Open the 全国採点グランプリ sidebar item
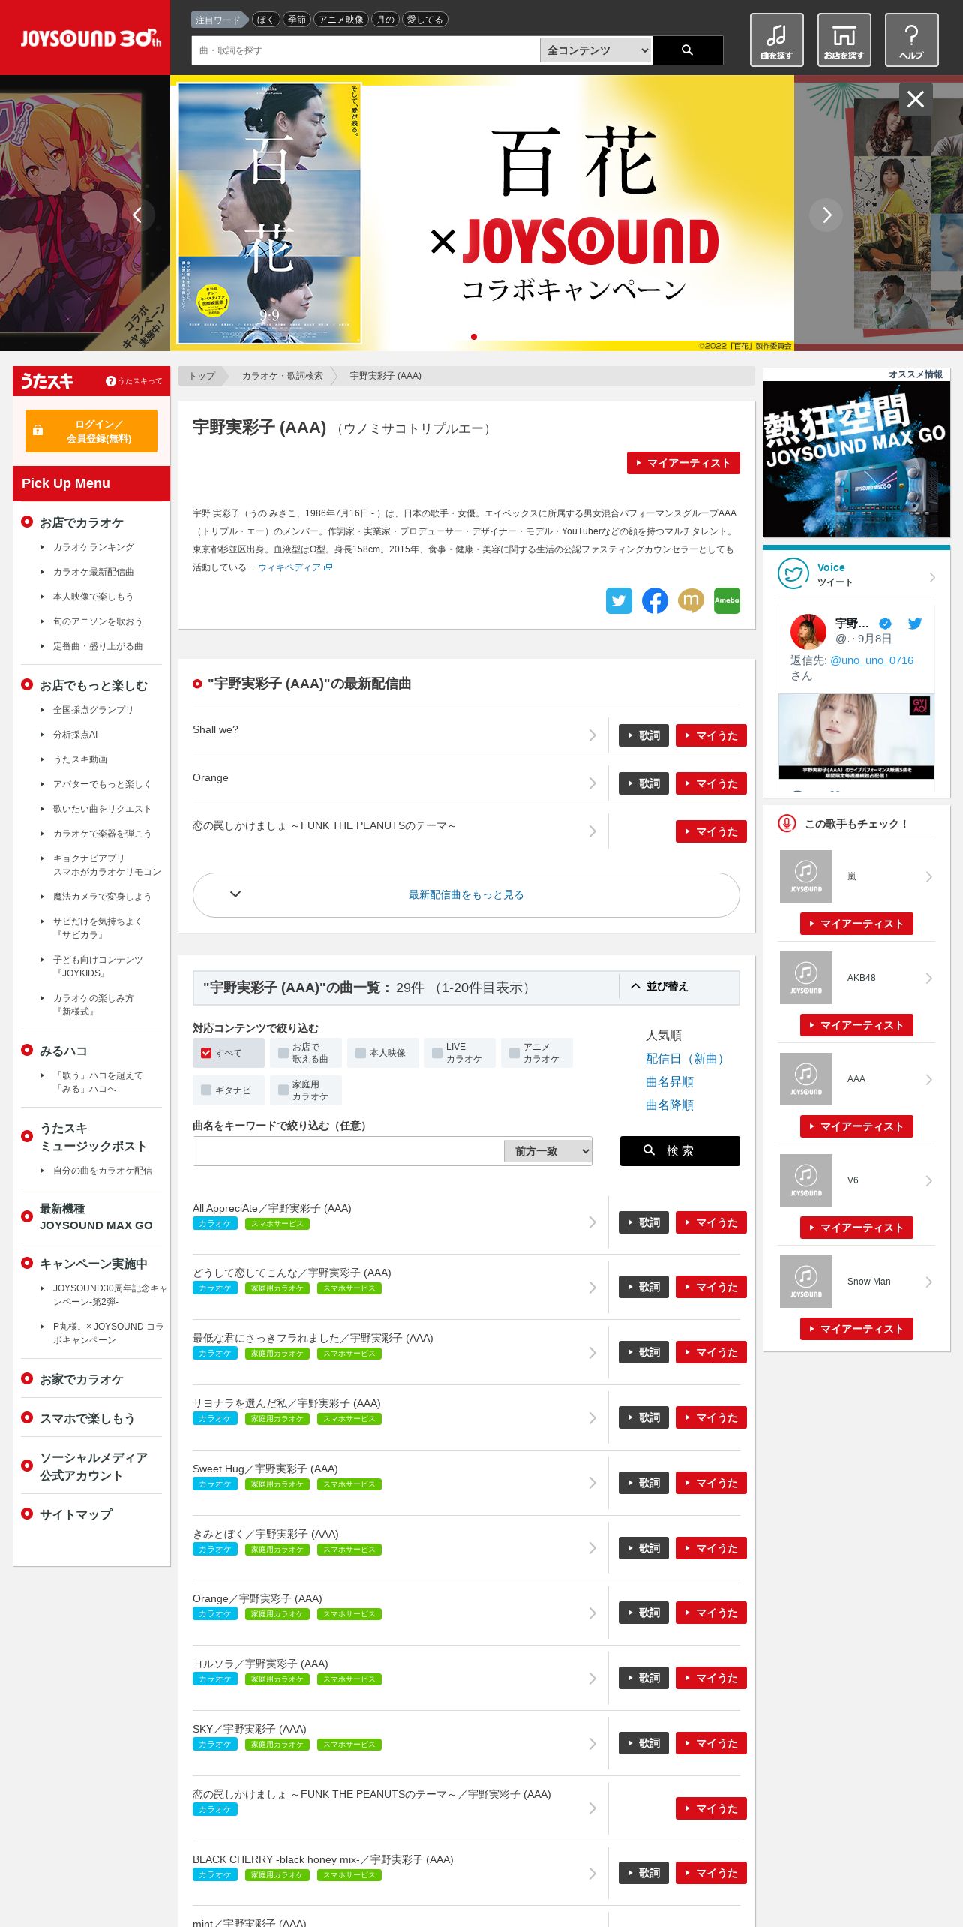 (x=93, y=710)
